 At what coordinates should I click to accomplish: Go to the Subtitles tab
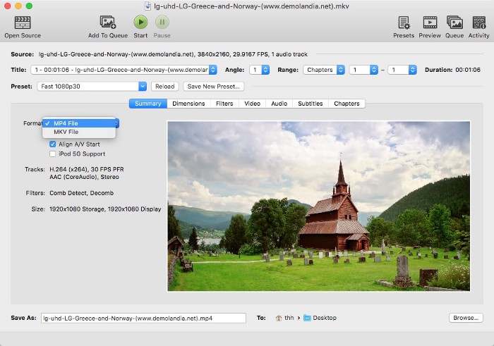(311, 104)
